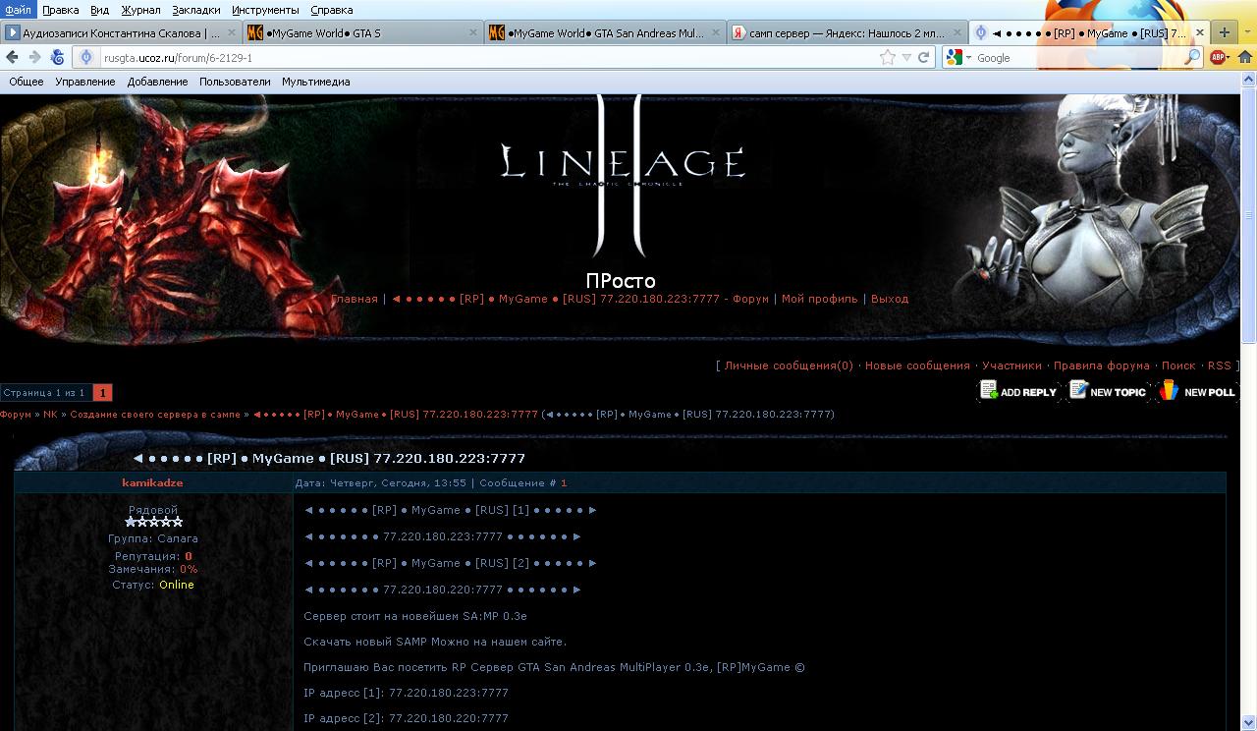Open the Инструменты menu
Image resolution: width=1257 pixels, height=731 pixels.
pyautogui.click(x=265, y=10)
